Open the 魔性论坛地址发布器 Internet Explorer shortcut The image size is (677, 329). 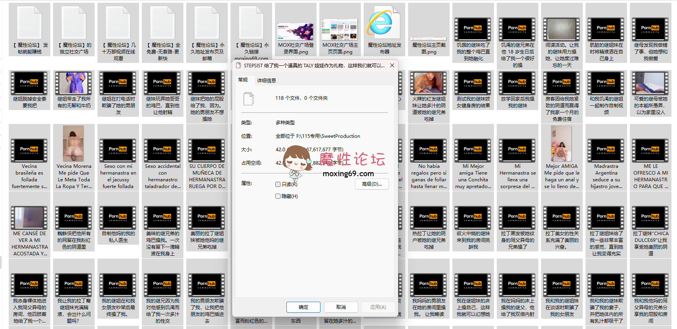point(384,24)
